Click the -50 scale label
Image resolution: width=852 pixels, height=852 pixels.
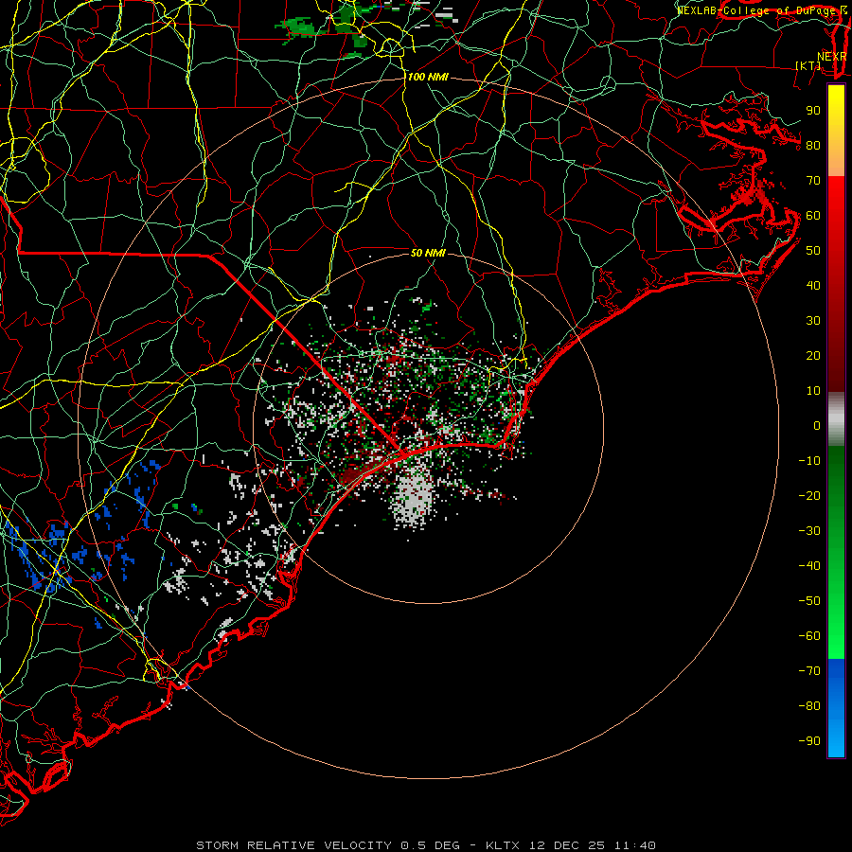[x=809, y=601]
